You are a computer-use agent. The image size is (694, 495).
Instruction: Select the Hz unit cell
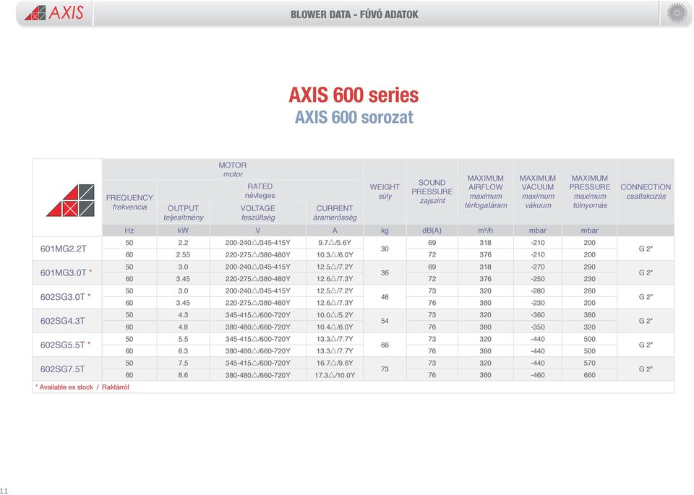[x=129, y=231]
